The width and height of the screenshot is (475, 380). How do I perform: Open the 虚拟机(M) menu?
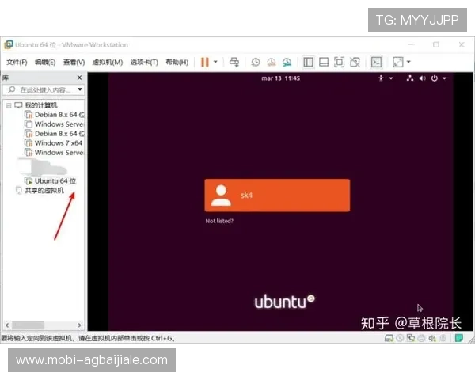click(107, 63)
